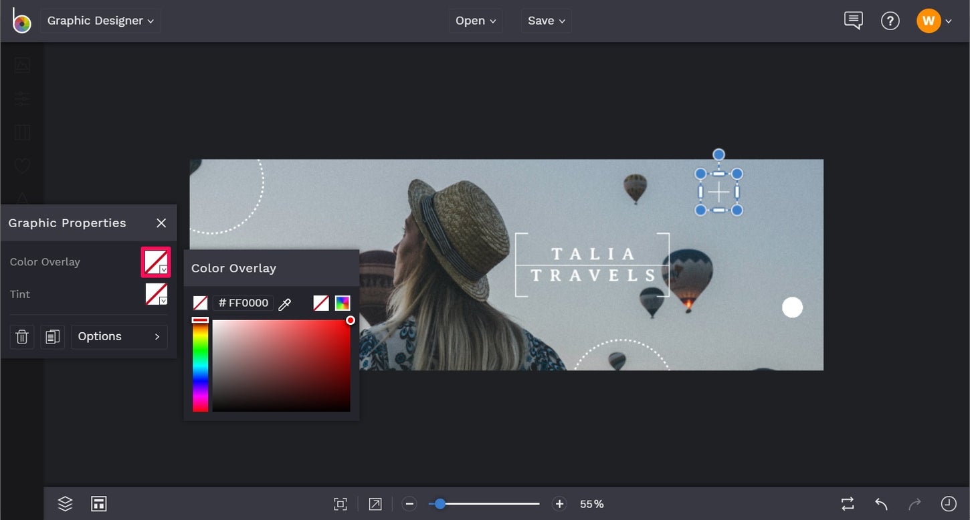Screen dimensions: 970x520
Task: Expand the Options button
Action: click(119, 337)
